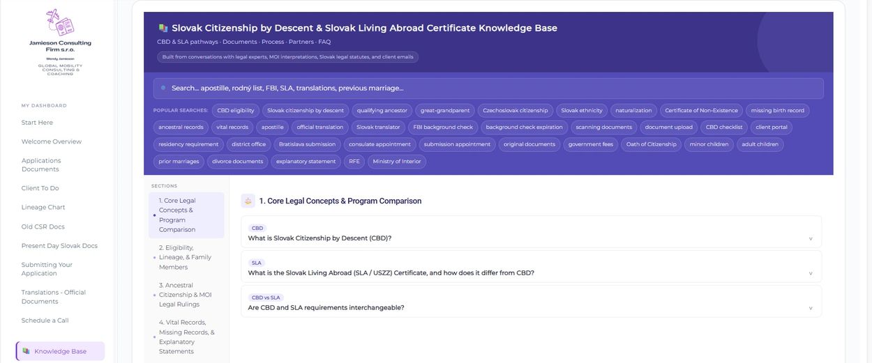Expand the SLA / USZZ Certificate question
Viewport: 872px width, 363px height.
(x=531, y=266)
